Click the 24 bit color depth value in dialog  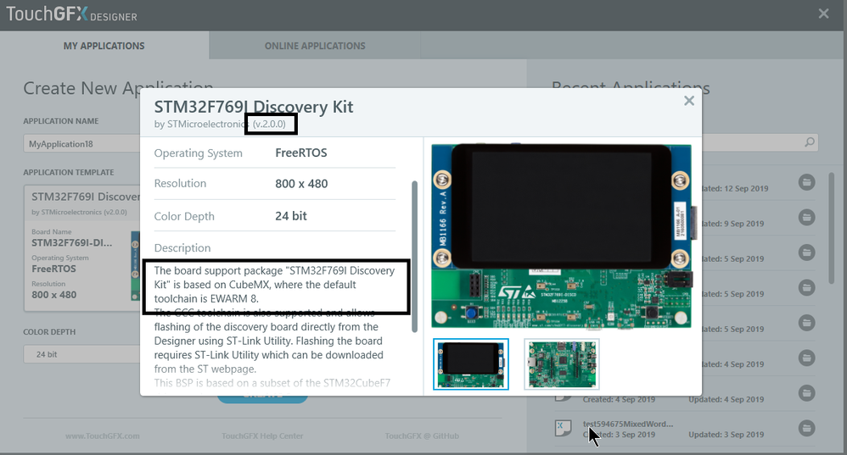point(290,216)
